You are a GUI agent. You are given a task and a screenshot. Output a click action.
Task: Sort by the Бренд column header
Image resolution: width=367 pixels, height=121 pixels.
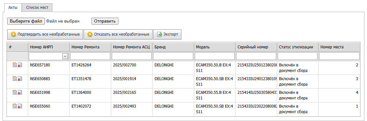(x=173, y=47)
